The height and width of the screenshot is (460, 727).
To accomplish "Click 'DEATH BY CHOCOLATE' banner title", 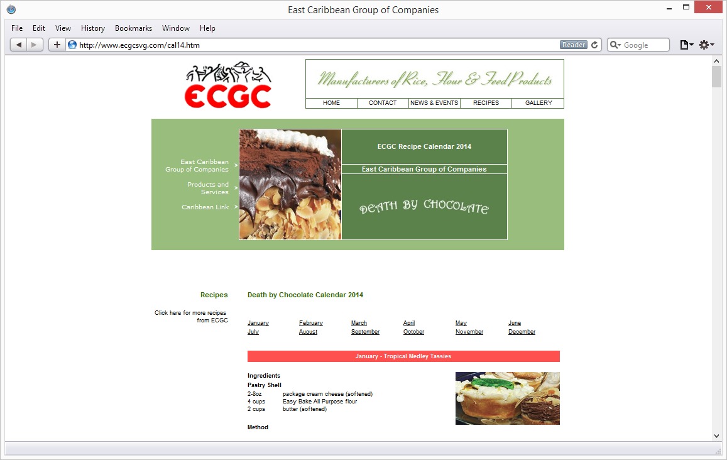I will coord(424,207).
